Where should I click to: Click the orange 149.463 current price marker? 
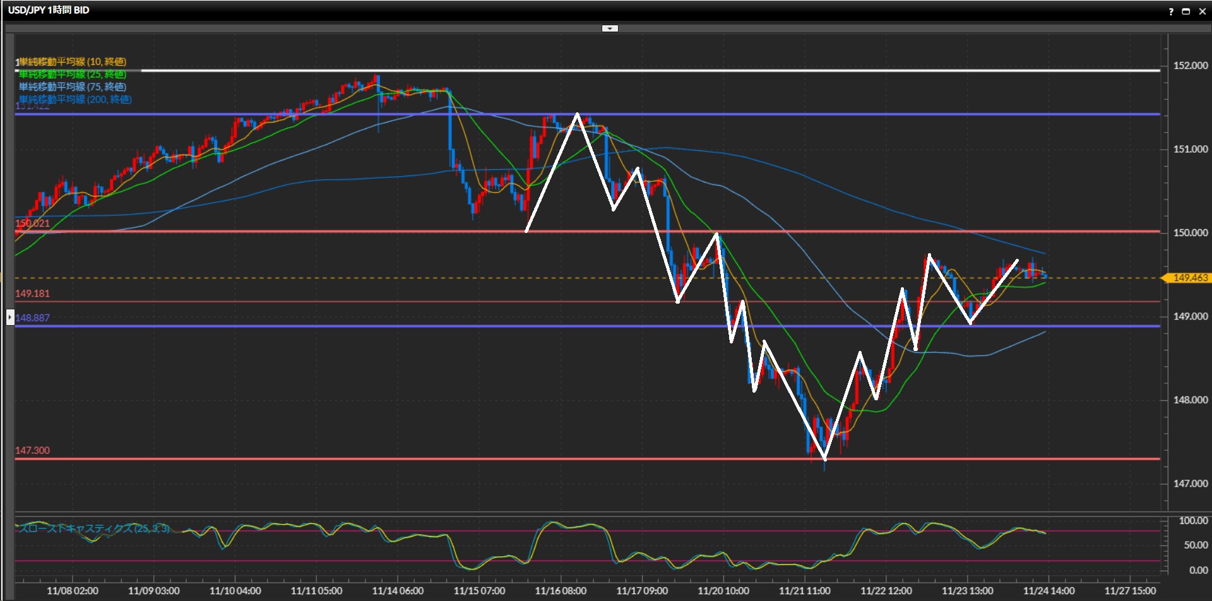point(1189,278)
